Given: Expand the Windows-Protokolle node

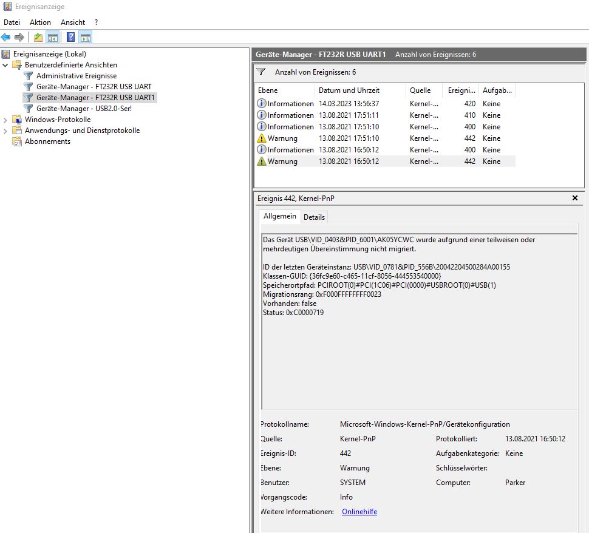Looking at the screenshot, I should click(x=5, y=120).
